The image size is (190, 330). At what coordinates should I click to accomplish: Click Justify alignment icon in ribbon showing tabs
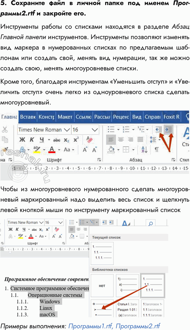[140, 139]
